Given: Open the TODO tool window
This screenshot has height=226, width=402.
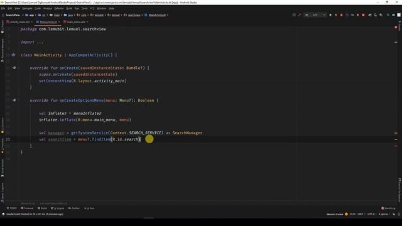Looking at the screenshot, I should click(11, 208).
